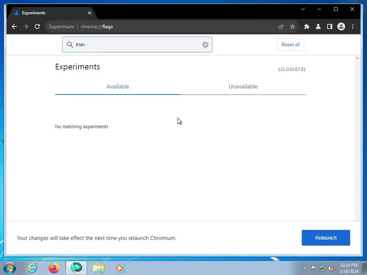367x275 pixels.
Task: Bookmark this page with the star icon
Action: coord(292,26)
